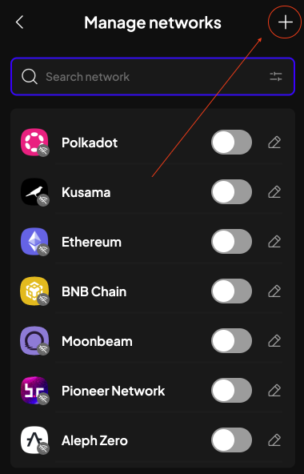Screen dimensions: 304x474
Task: Enable the Ethereum network switch
Action: (231, 242)
